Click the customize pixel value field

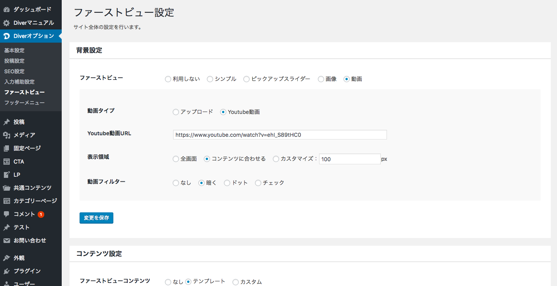(349, 159)
